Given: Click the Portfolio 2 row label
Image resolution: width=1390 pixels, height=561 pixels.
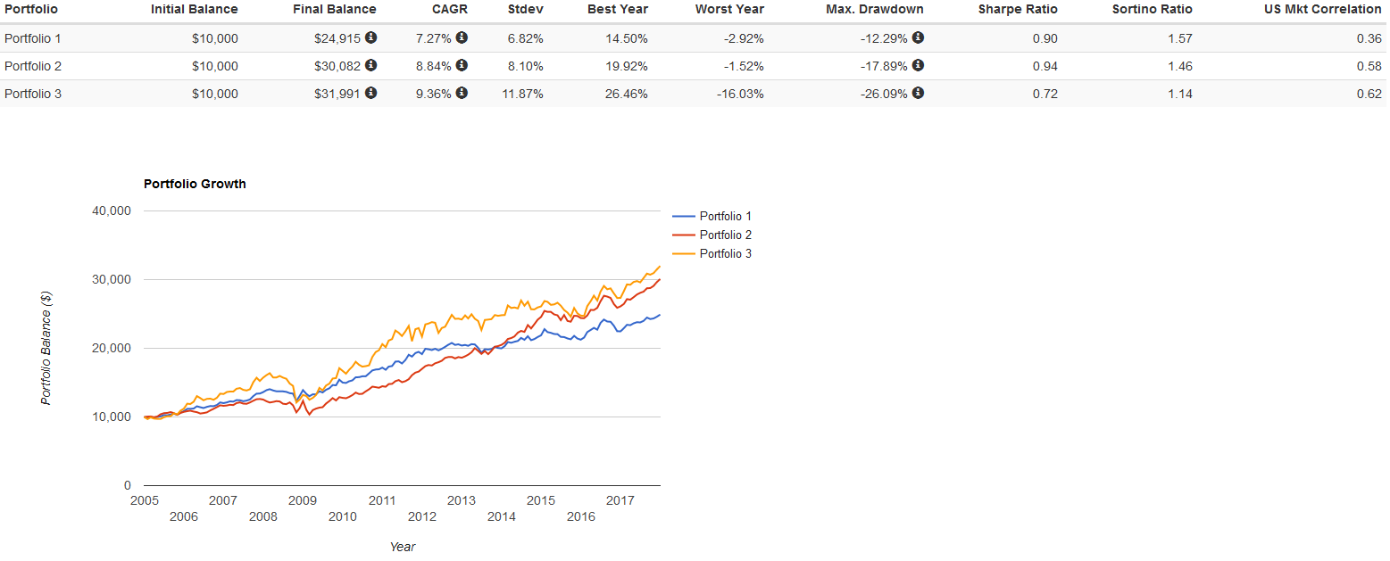Looking at the screenshot, I should point(33,66).
